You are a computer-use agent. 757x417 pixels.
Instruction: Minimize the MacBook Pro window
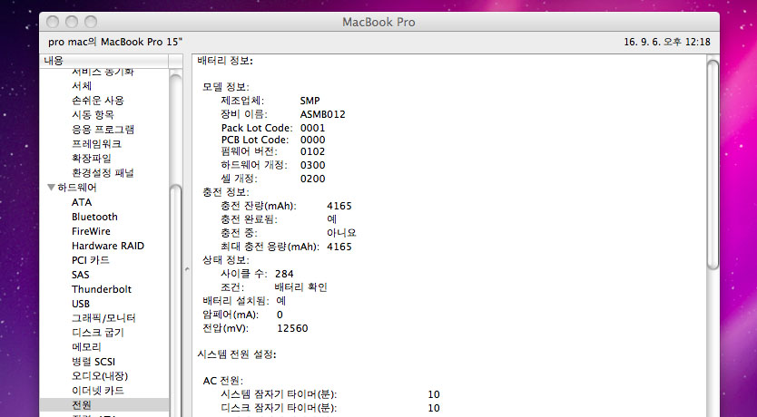point(73,21)
